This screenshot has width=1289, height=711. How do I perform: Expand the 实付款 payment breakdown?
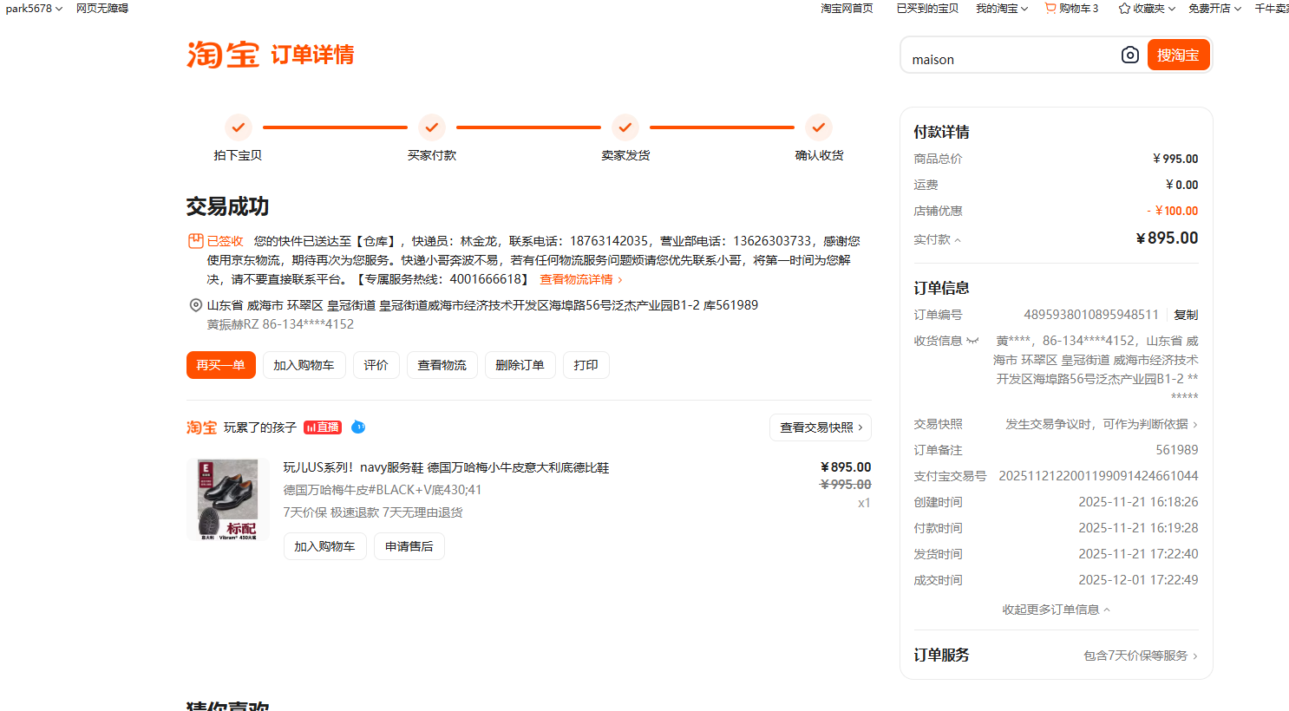point(938,240)
